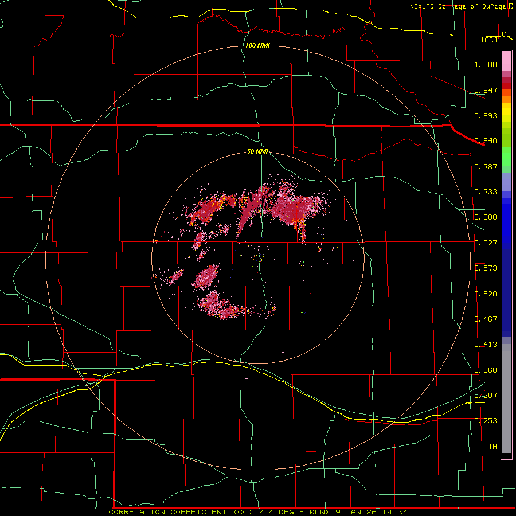
Task: Click the 0.840 scale value
Action: [486, 141]
